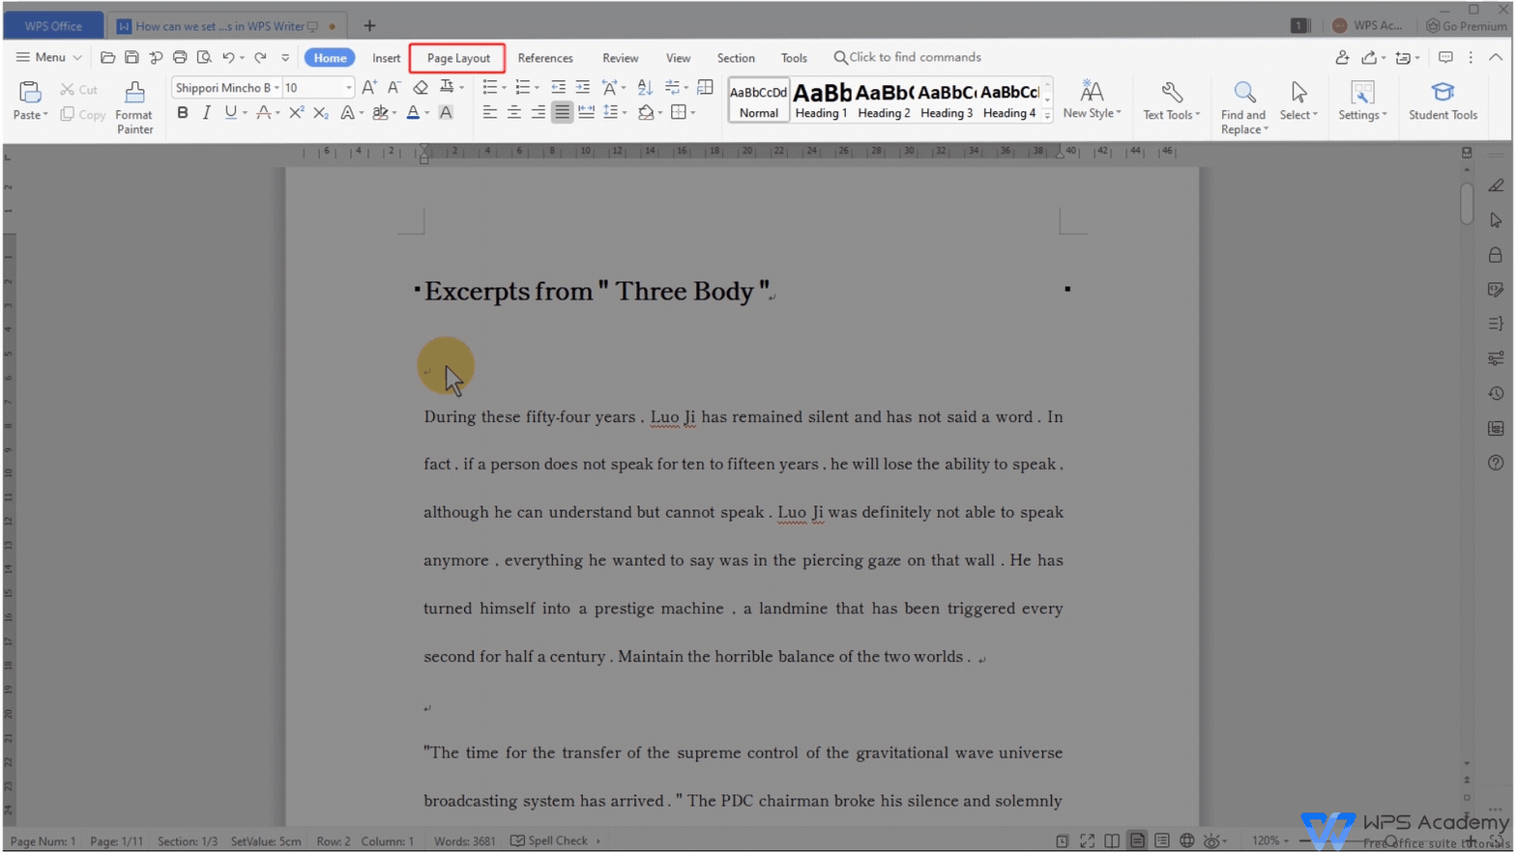Apply font color with the A swatch

[413, 113]
